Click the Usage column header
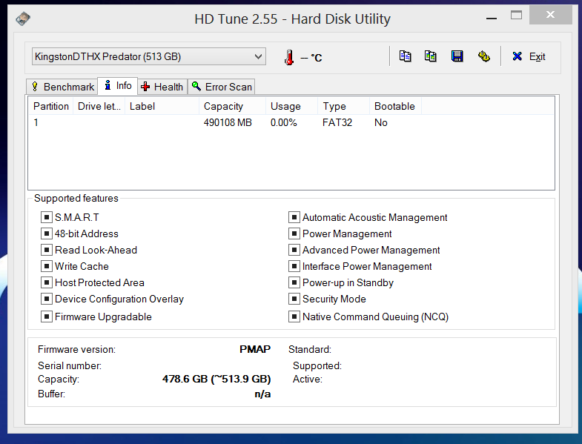The height and width of the screenshot is (444, 582). pos(285,106)
